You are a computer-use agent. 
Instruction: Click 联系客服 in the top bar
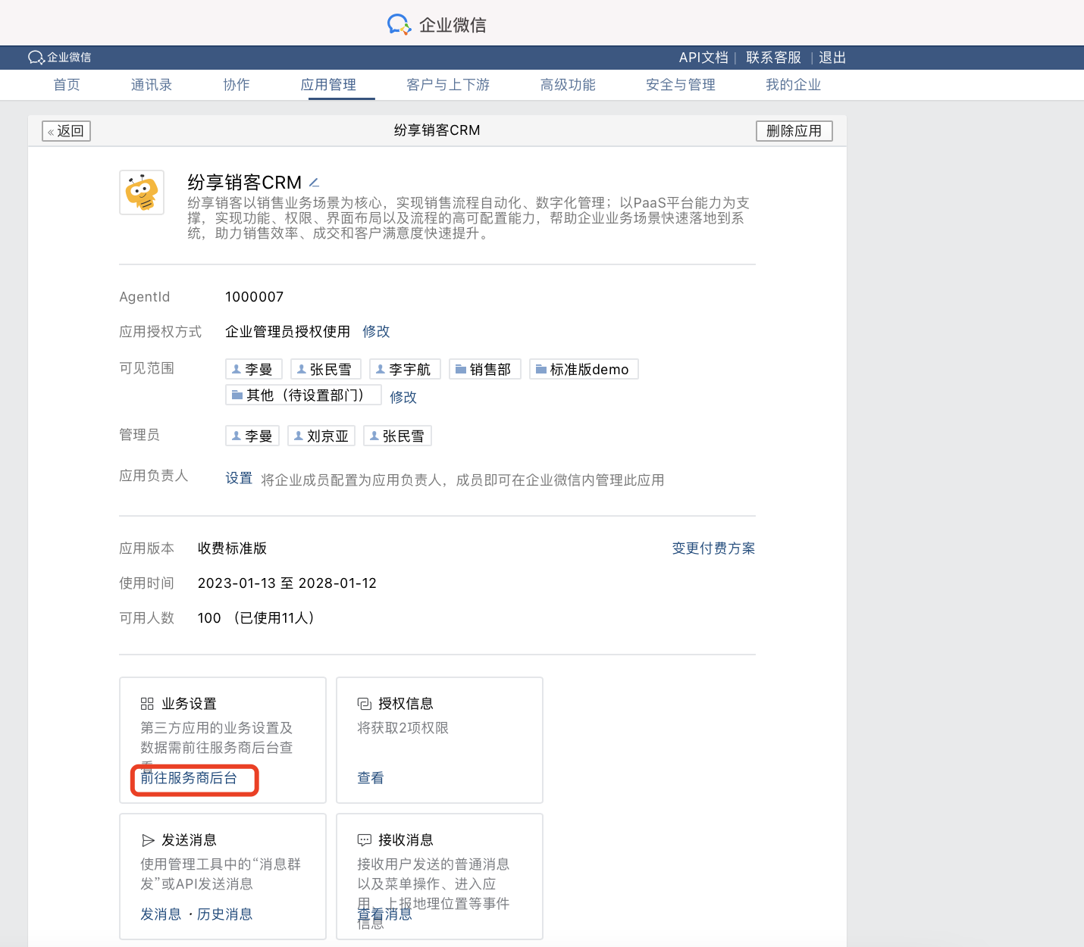[773, 58]
